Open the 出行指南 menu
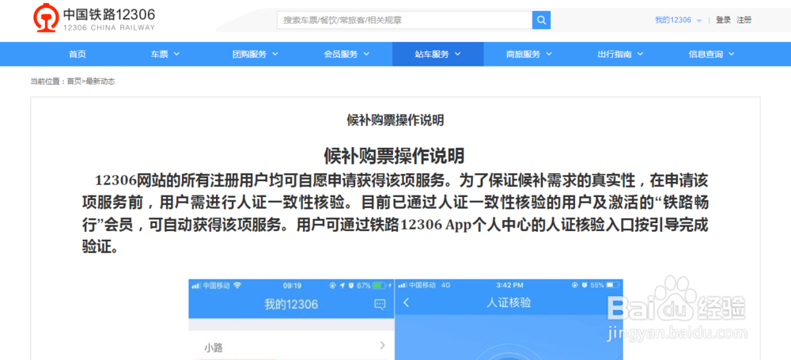 click(x=620, y=54)
